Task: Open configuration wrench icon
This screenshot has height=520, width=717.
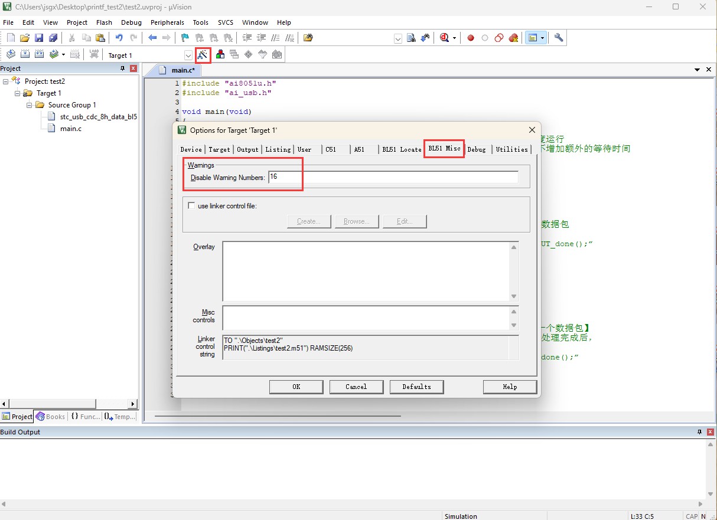Action: pyautogui.click(x=559, y=38)
